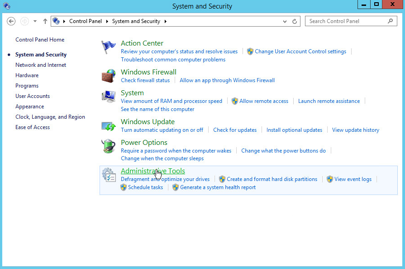Open Check firewall status link

tap(145, 80)
